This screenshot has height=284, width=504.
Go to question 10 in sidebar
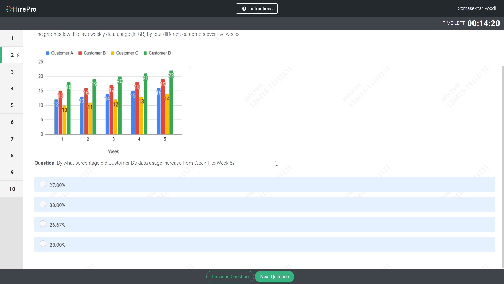point(12,189)
